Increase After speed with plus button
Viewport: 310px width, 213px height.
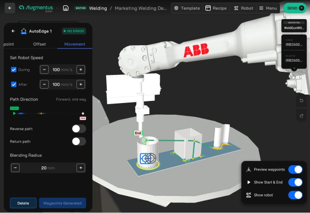(81, 84)
